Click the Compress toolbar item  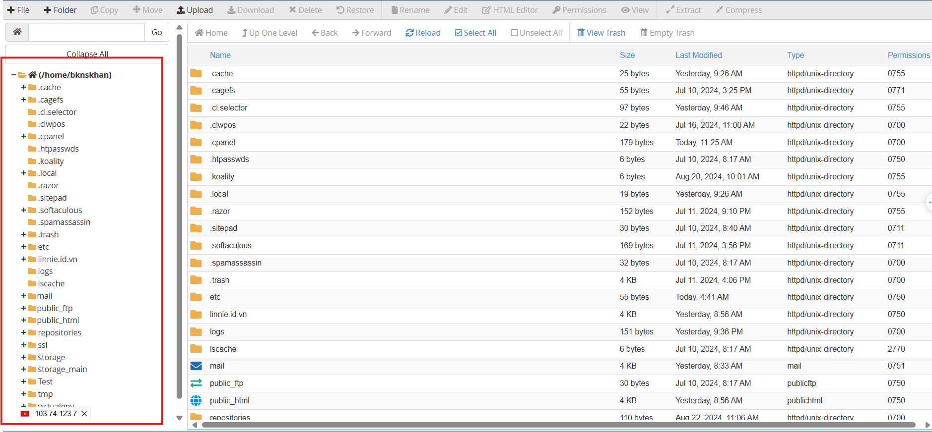[x=738, y=10]
